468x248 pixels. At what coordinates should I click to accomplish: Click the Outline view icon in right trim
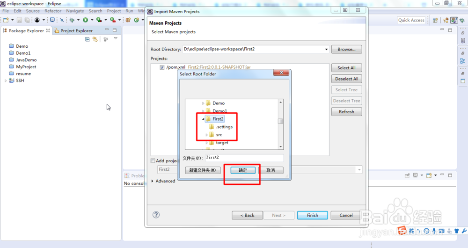pos(463,61)
